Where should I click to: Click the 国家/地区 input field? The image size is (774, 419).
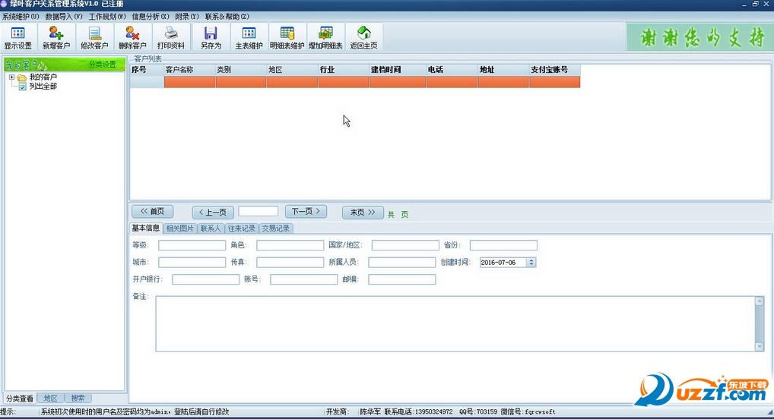click(405, 245)
